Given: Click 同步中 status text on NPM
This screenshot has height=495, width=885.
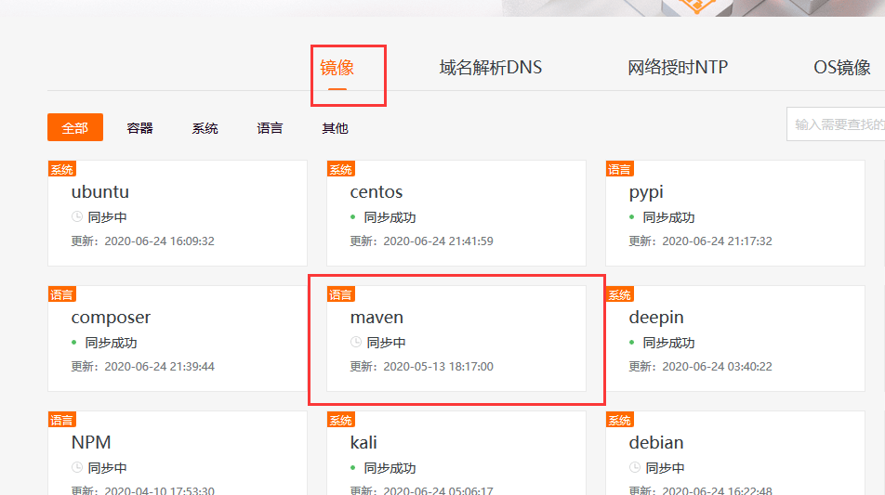Looking at the screenshot, I should [x=107, y=468].
